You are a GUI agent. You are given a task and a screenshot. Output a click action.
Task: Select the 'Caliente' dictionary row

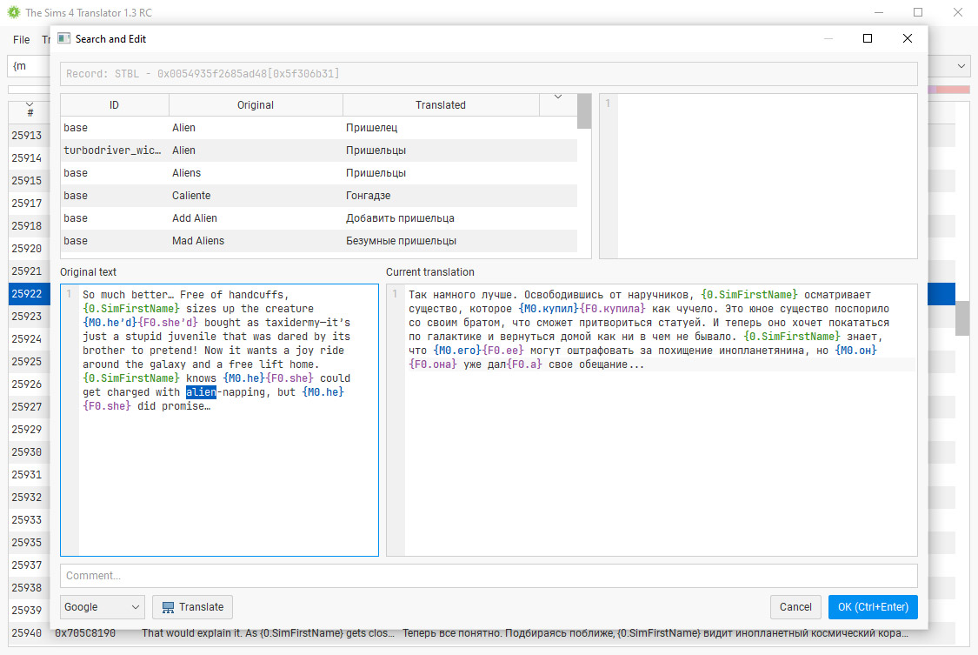[319, 195]
